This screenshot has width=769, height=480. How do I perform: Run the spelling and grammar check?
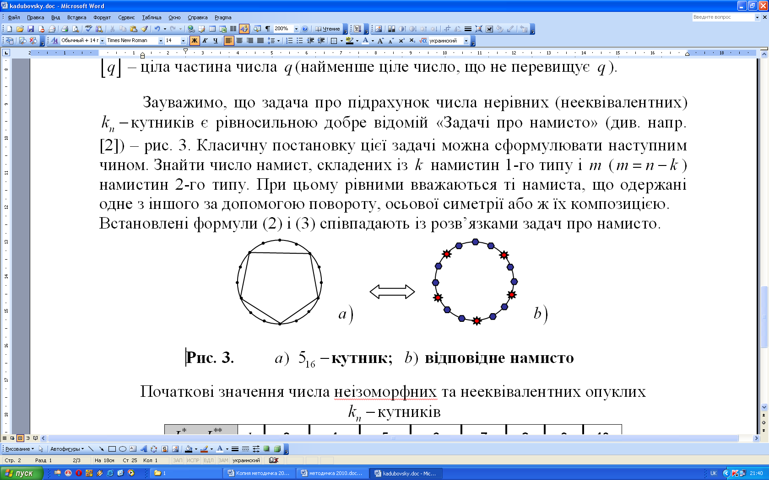[88, 29]
